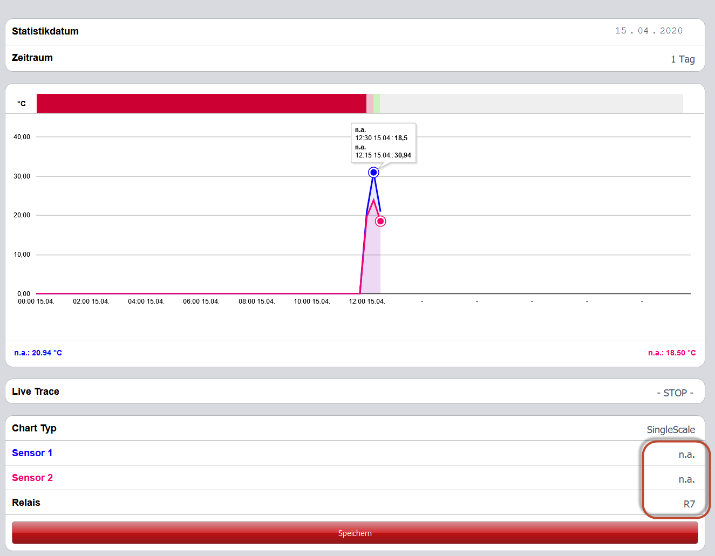715x556 pixels.
Task: Click the Relais label
Action: [x=26, y=503]
